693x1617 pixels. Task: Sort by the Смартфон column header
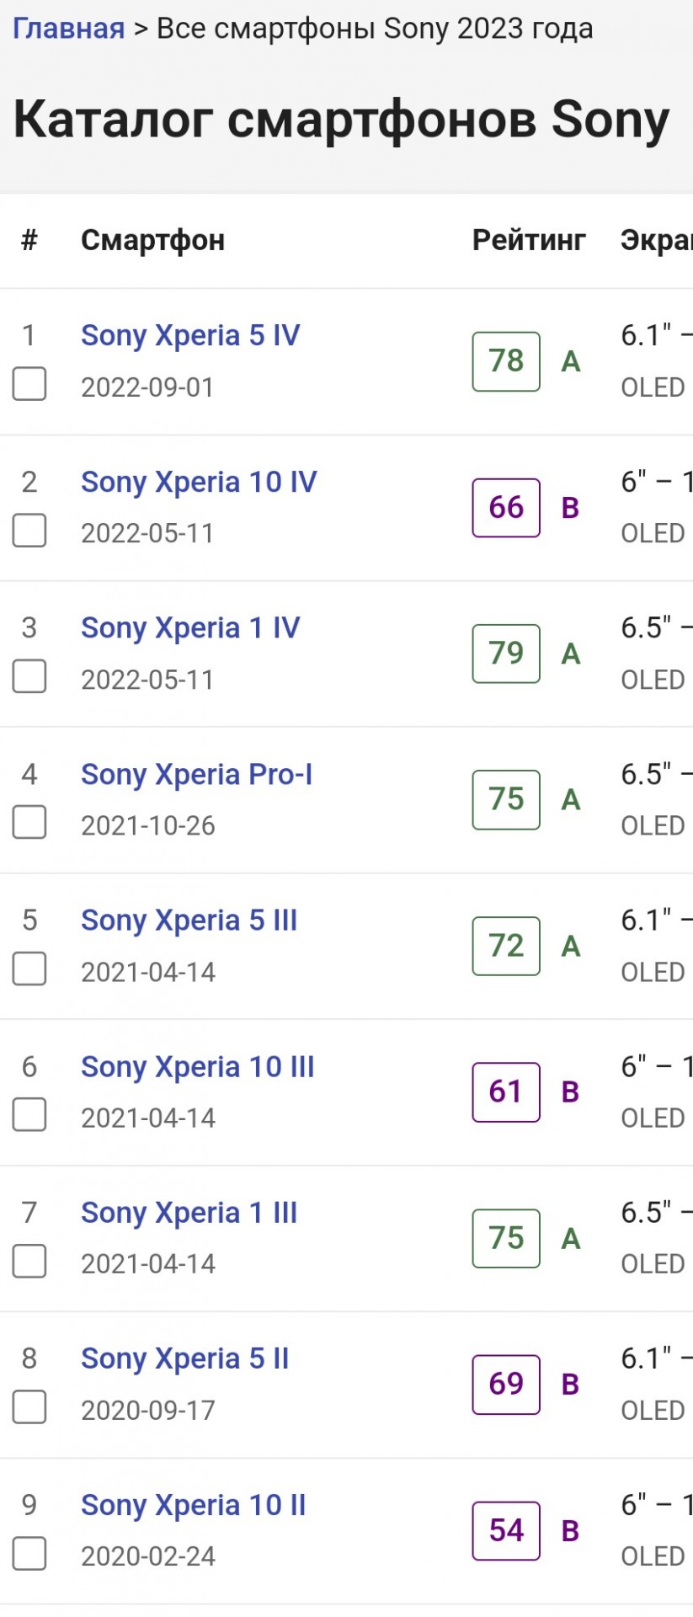152,240
